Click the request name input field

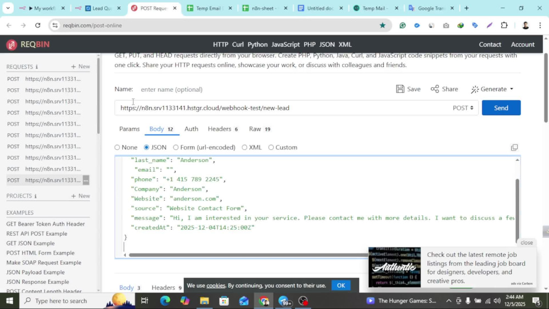tap(262, 89)
